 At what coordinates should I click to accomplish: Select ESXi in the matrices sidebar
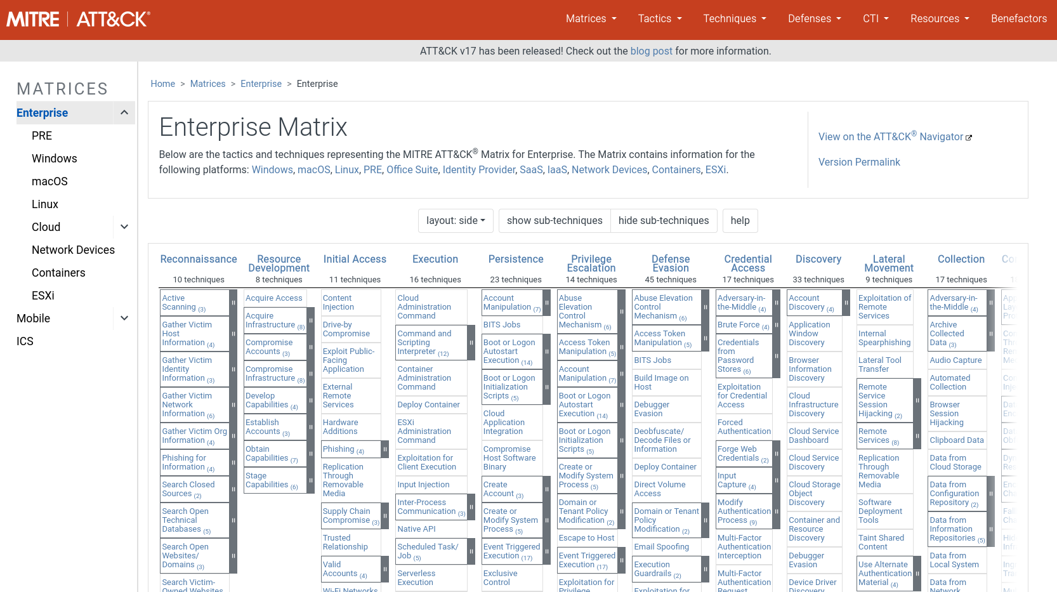coord(43,296)
